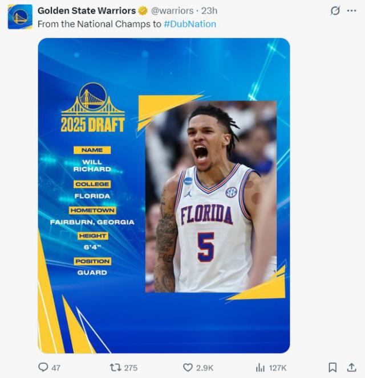Open the @warriors handle link
The image size is (365, 378).
point(172,11)
